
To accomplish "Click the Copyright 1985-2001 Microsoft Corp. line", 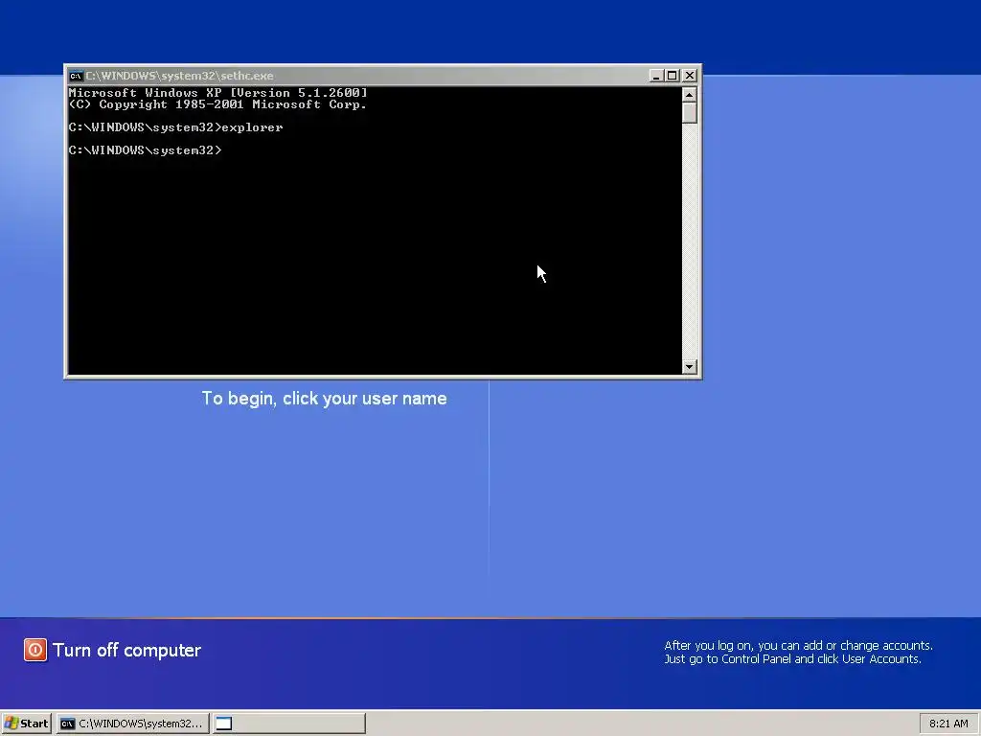I will pyautogui.click(x=217, y=104).
